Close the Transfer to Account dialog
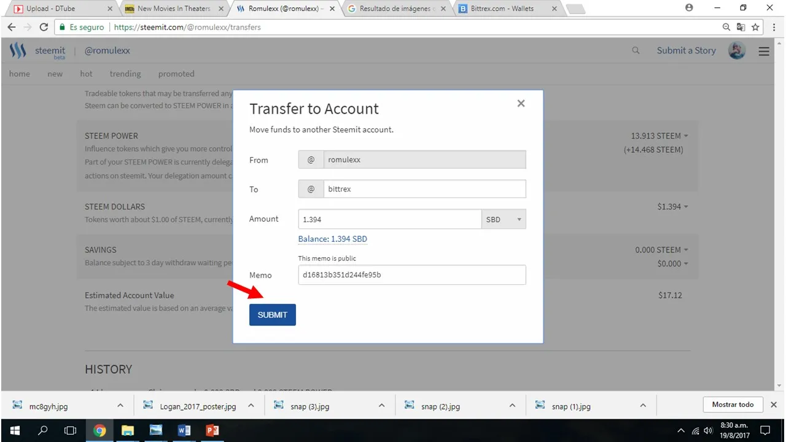Screen dimensions: 786x442 [x=521, y=103]
